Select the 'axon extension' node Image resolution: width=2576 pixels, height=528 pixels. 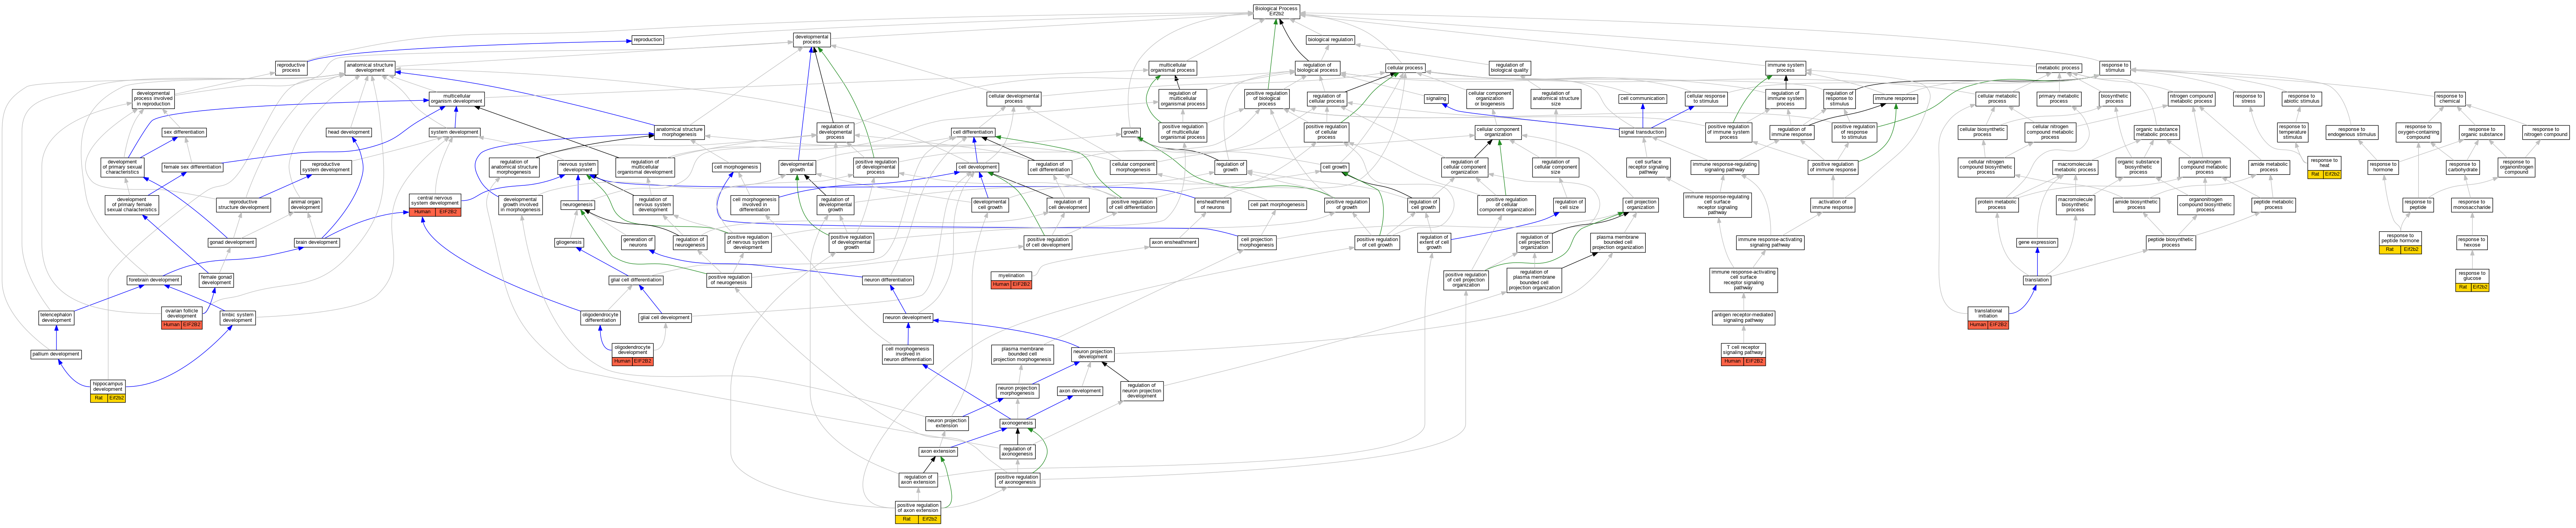click(x=938, y=451)
